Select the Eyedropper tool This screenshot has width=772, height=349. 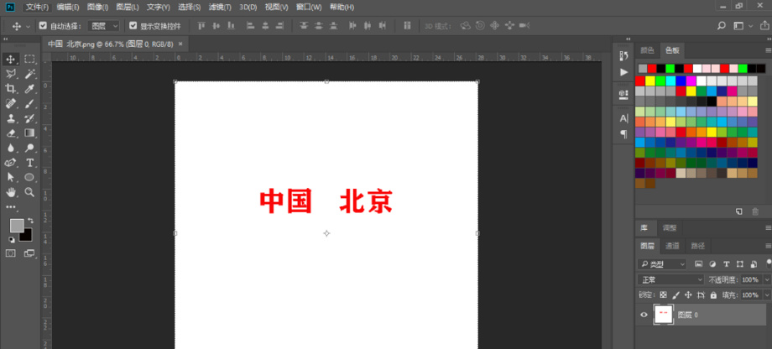coord(29,89)
